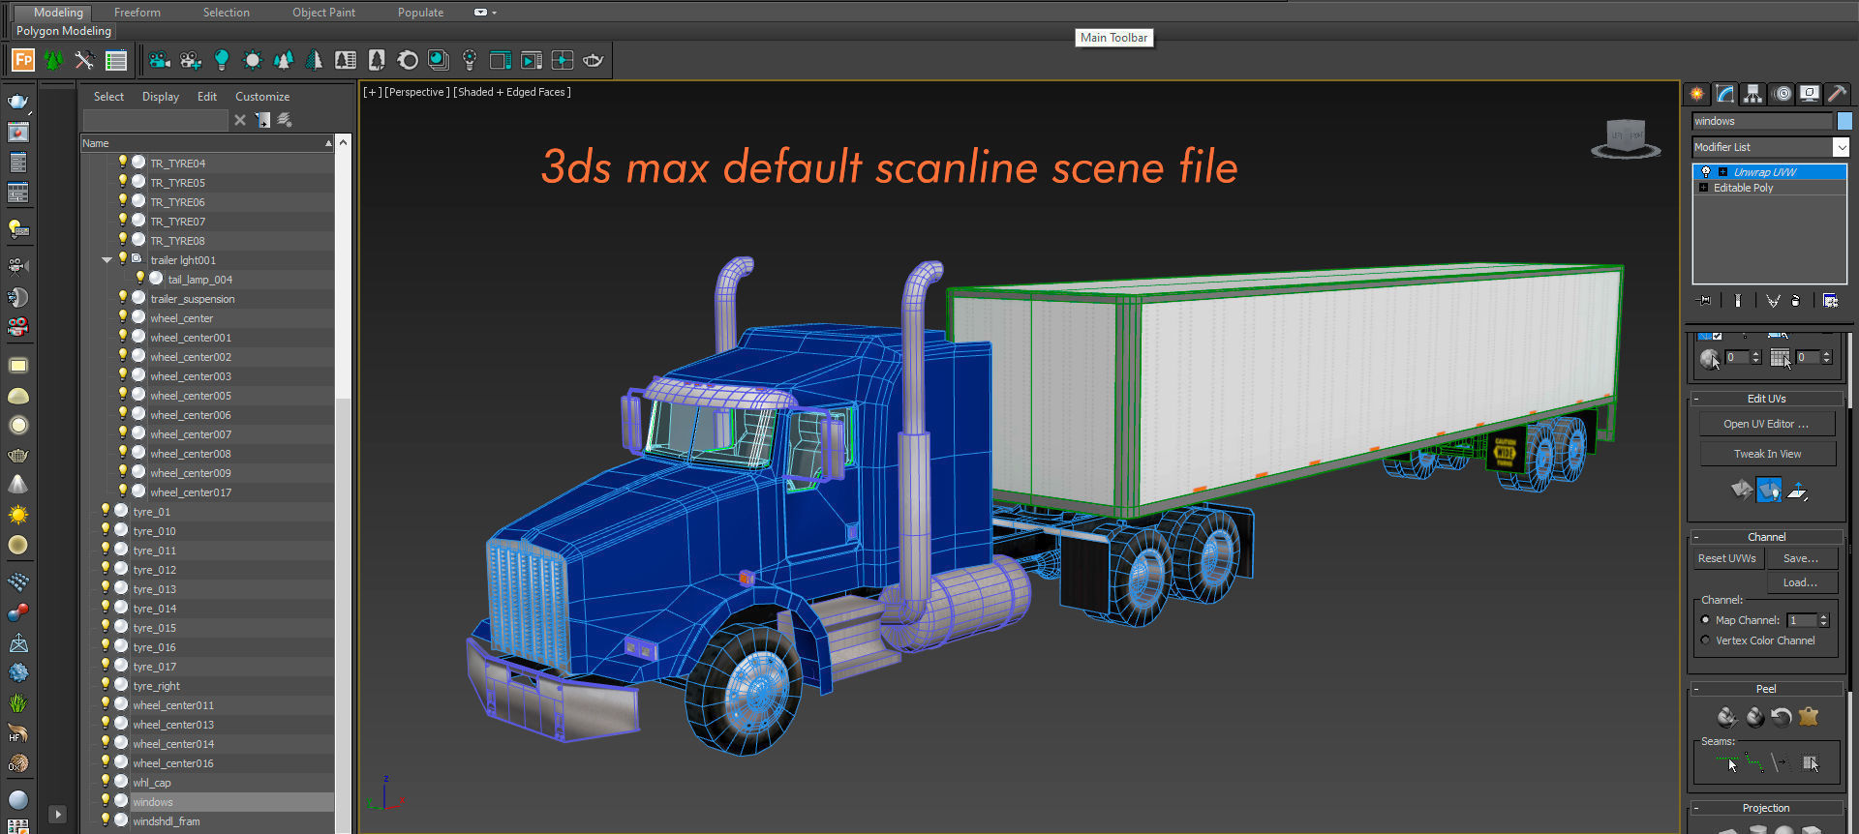The height and width of the screenshot is (834, 1859).
Task: Open the Create tab sparkle icon
Action: (x=1696, y=94)
